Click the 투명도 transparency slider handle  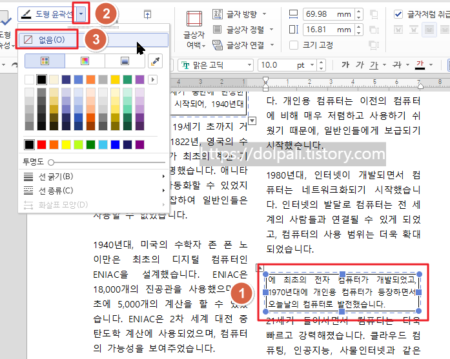tap(51, 162)
